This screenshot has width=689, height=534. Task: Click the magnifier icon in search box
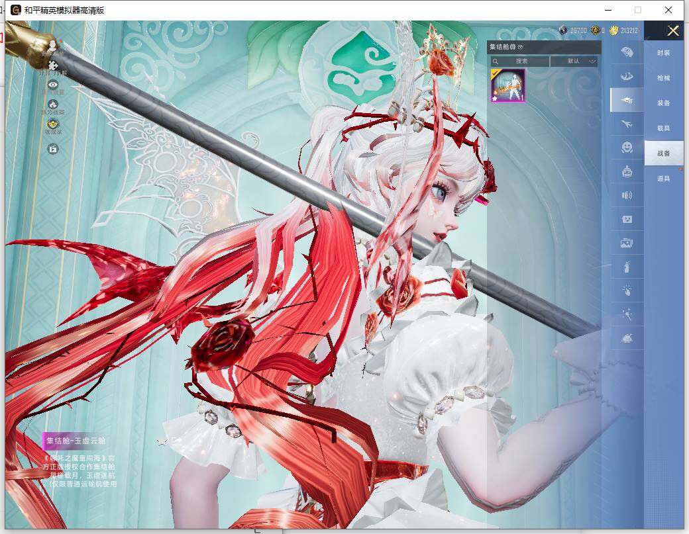tap(496, 61)
